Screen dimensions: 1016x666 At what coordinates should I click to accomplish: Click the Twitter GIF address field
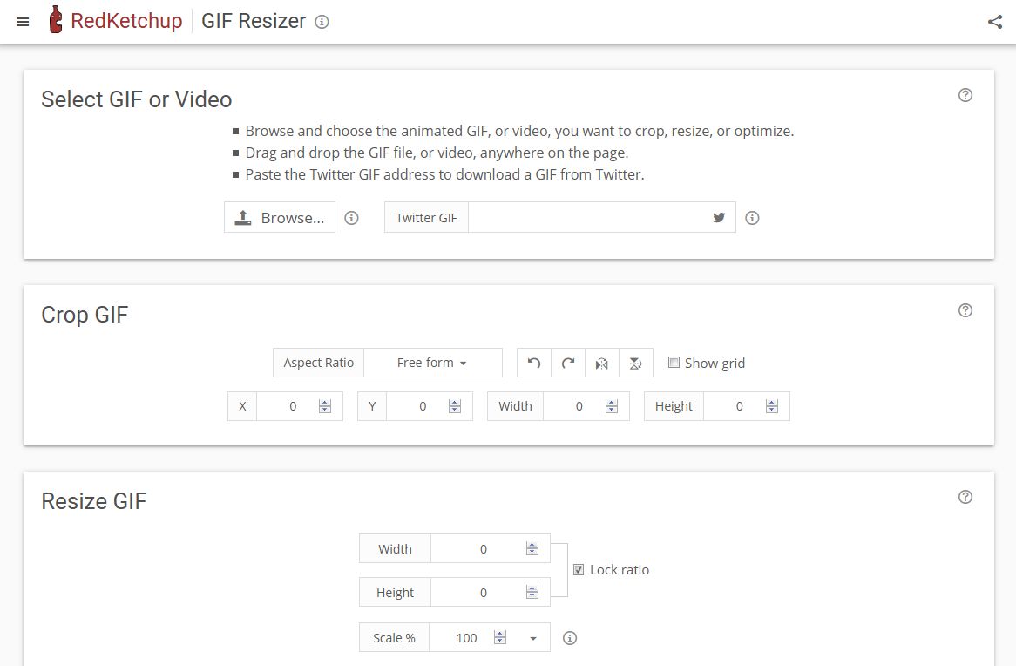point(593,217)
